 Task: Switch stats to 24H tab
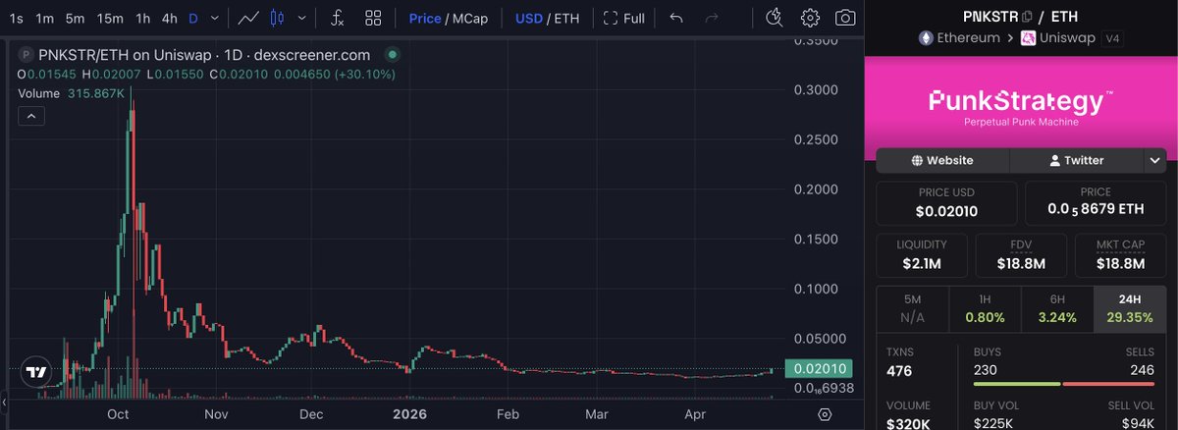1129,308
